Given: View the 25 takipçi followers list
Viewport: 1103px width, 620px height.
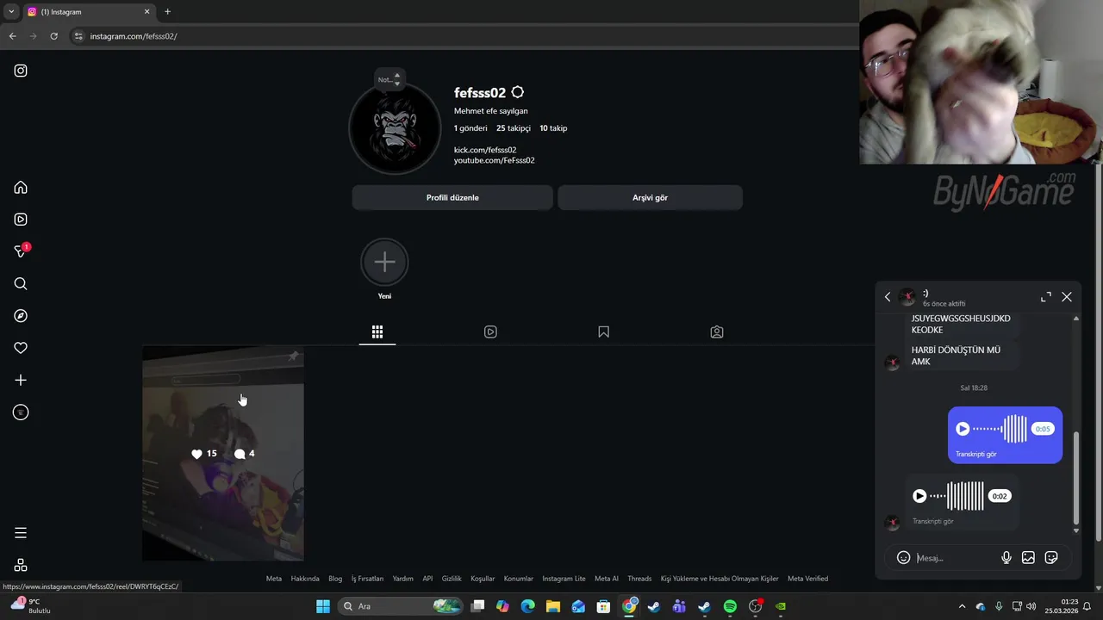Looking at the screenshot, I should (x=514, y=128).
